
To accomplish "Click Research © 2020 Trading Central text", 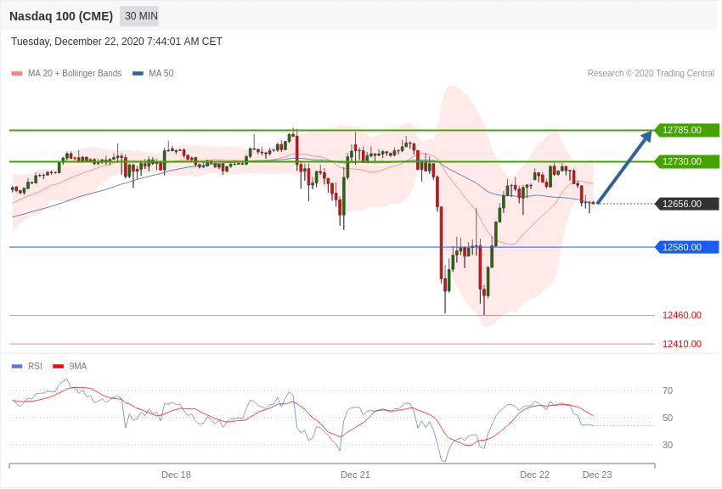I will coord(651,73).
